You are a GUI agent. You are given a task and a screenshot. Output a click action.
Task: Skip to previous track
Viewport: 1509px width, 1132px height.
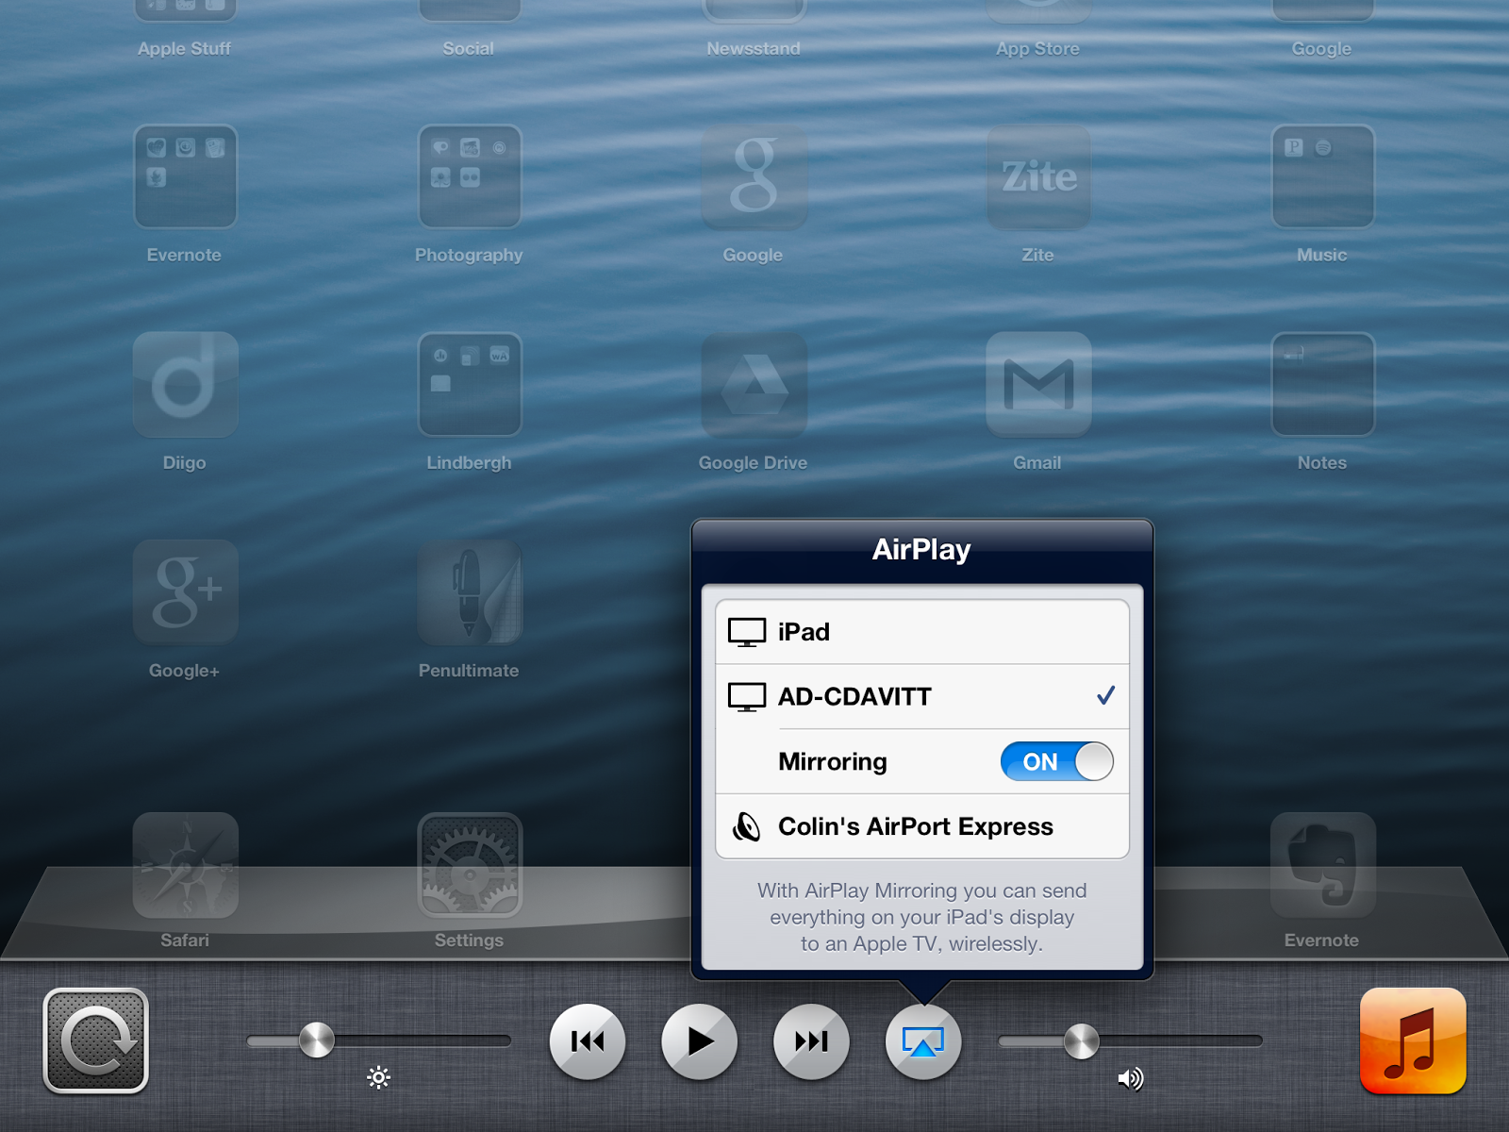587,1041
